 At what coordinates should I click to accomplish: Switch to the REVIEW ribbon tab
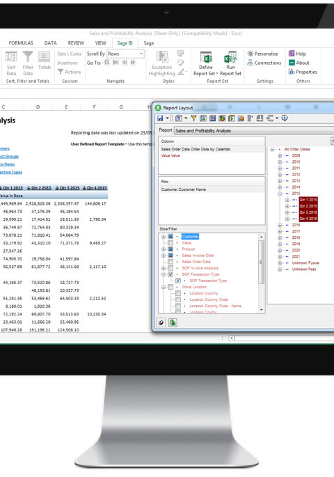(x=76, y=43)
